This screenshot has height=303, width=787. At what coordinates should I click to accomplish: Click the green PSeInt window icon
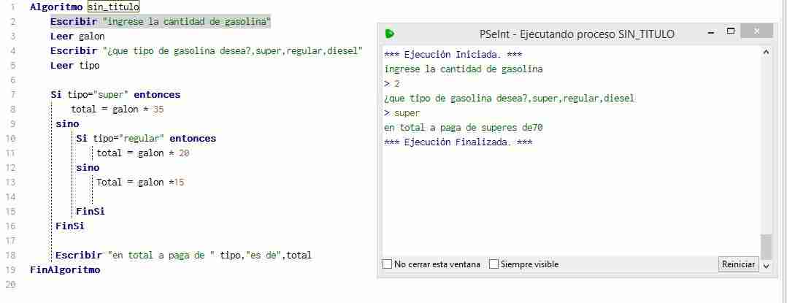point(390,34)
